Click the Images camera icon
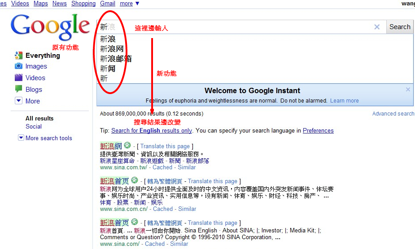The width and height of the screenshot is (415, 249). (18, 66)
